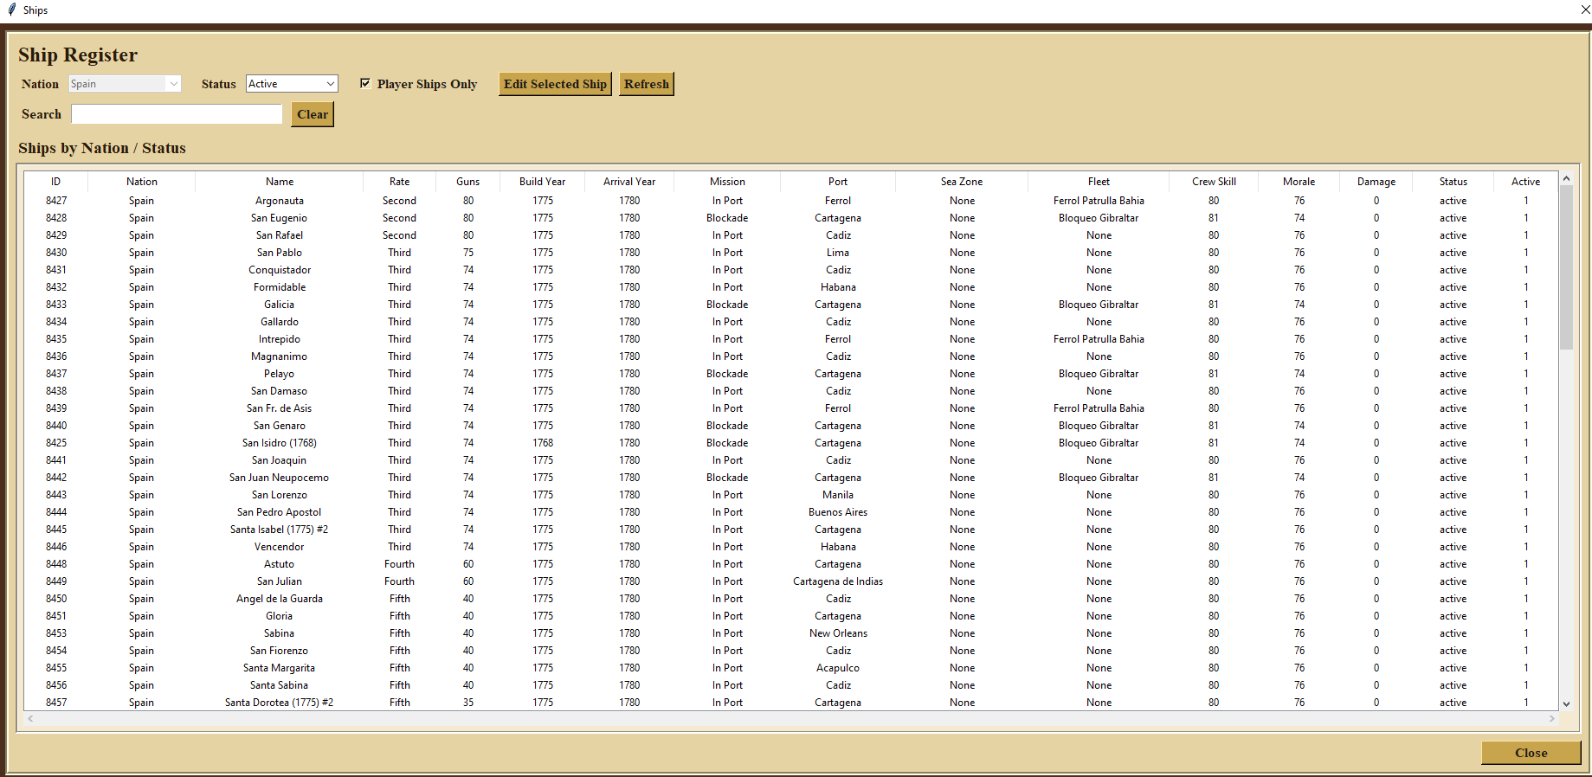Select the Angel de la Guarda row
The image size is (1592, 777).
(x=791, y=599)
